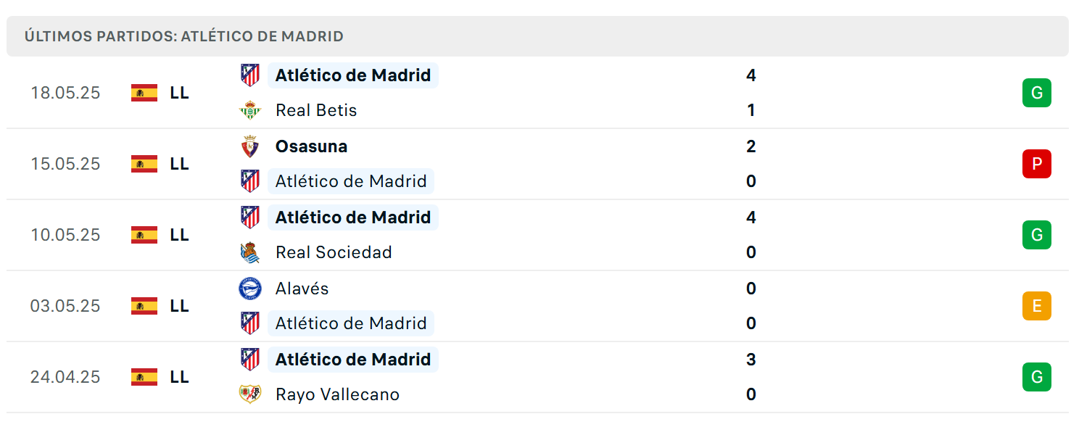Click the Real Sociedad club crest
This screenshot has width=1079, height=427.
(x=249, y=252)
